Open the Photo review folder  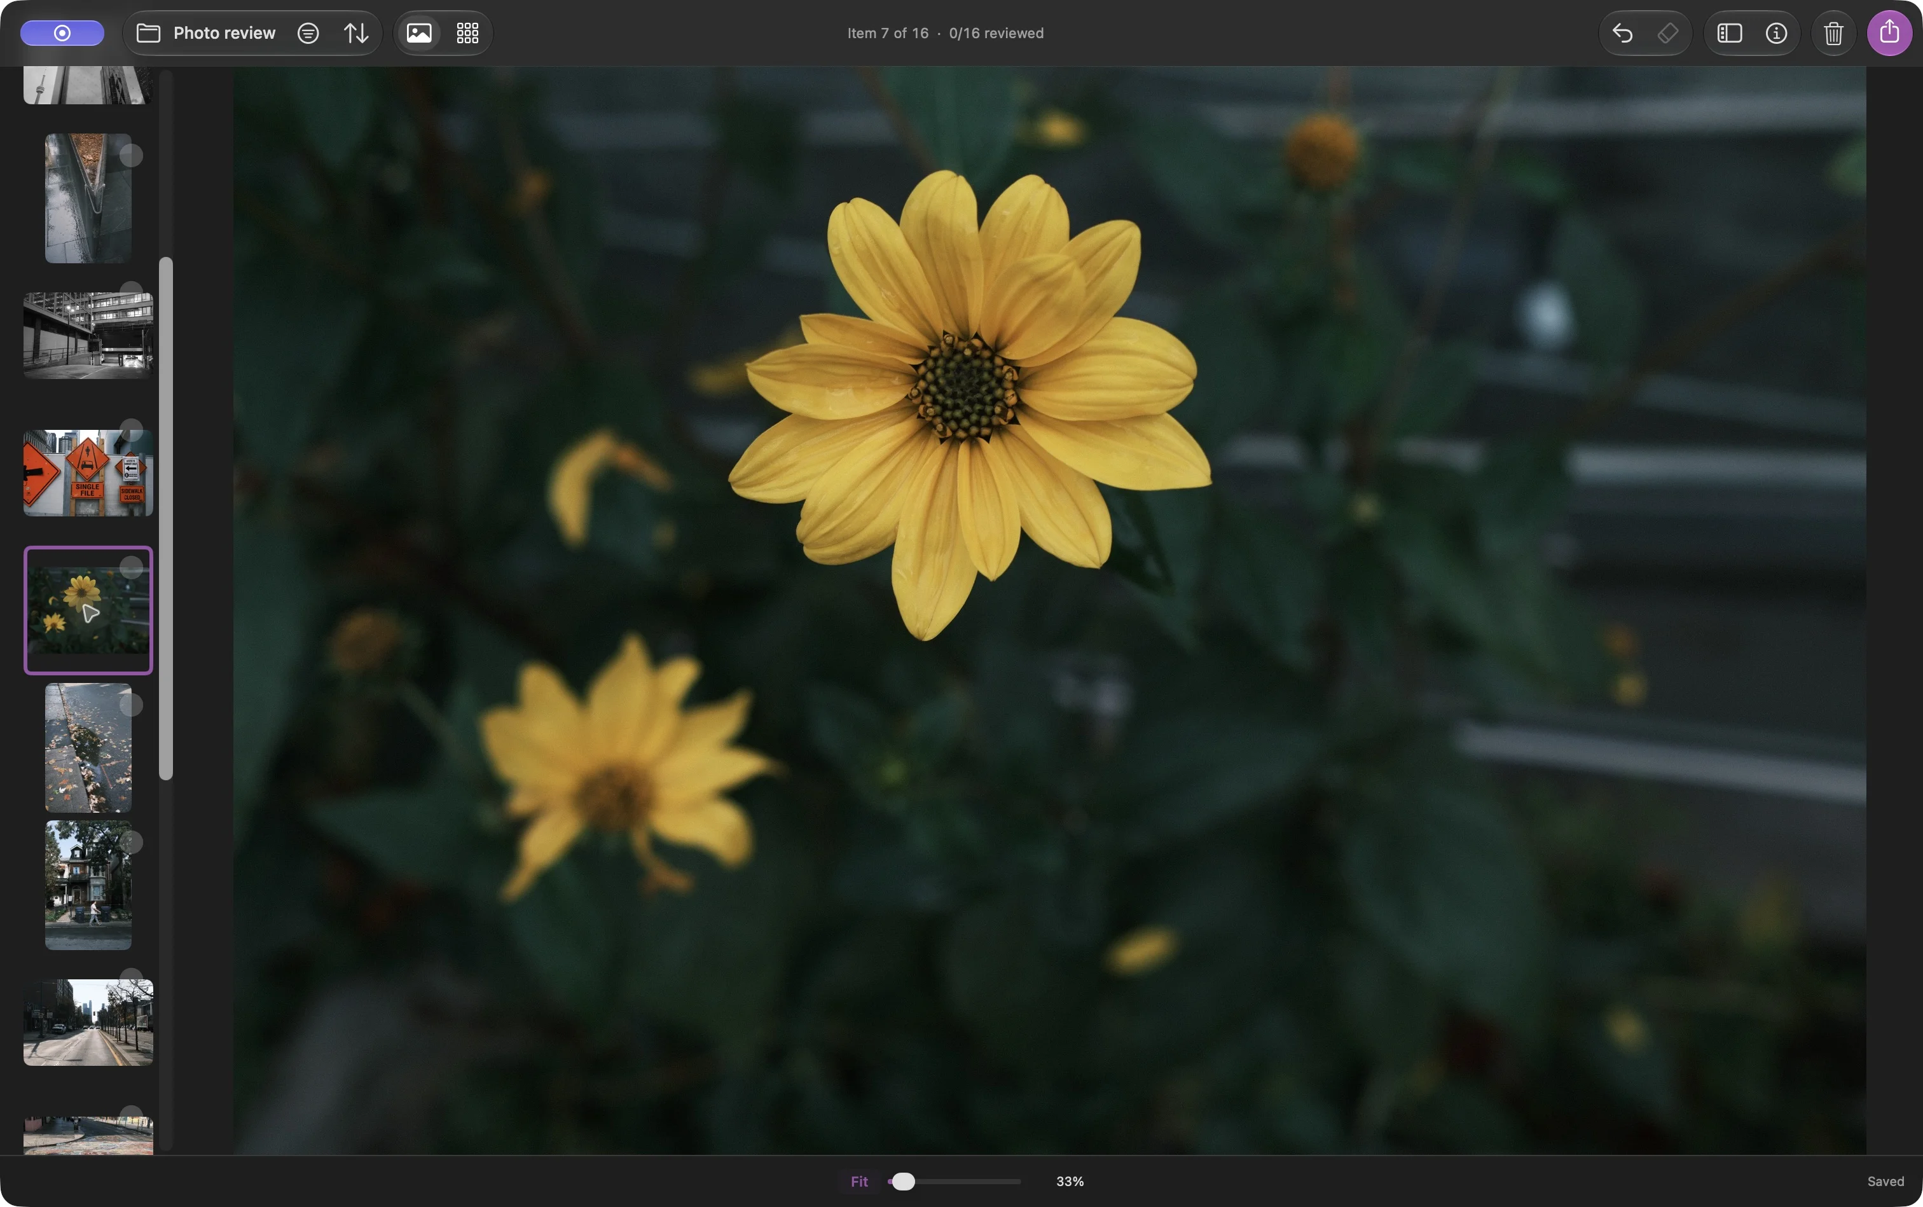206,32
